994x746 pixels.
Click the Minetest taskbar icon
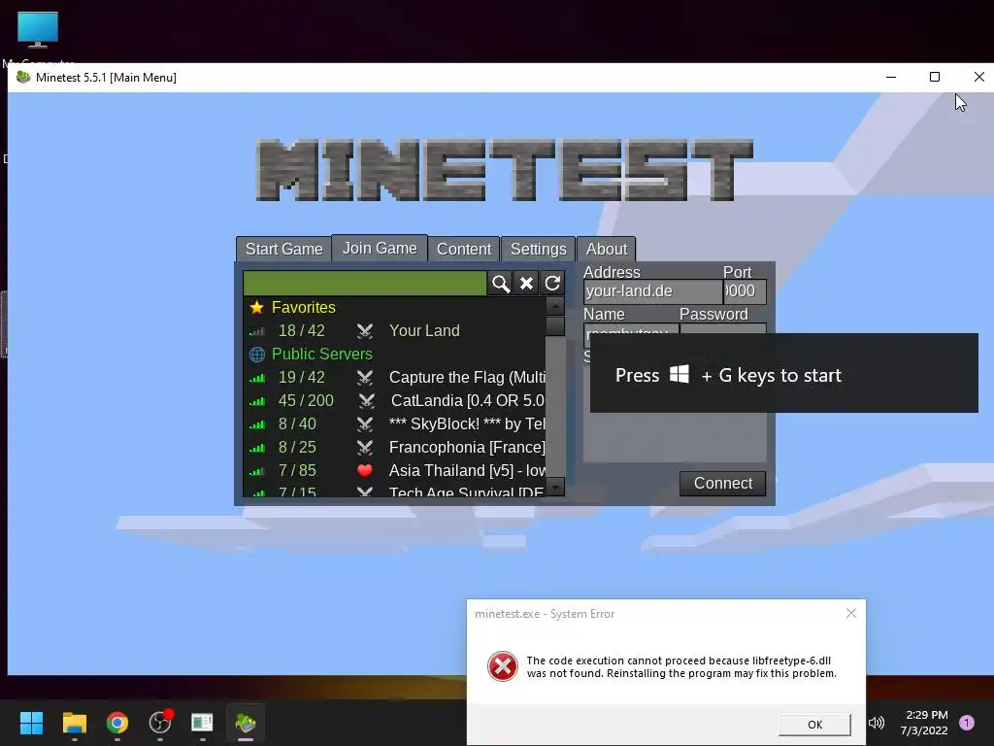[x=246, y=723]
